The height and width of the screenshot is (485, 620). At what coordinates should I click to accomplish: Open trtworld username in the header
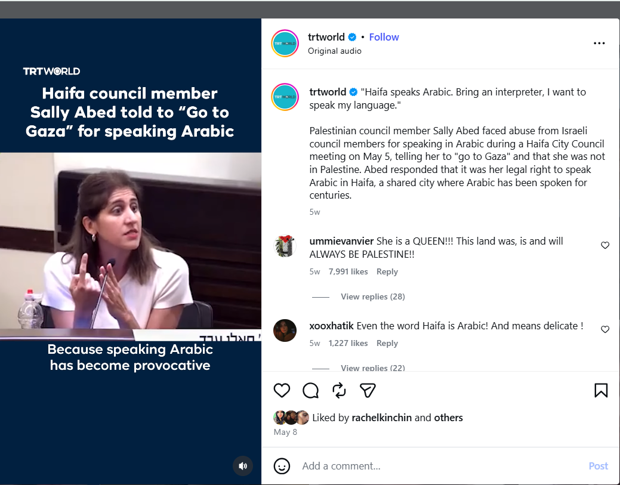click(326, 37)
